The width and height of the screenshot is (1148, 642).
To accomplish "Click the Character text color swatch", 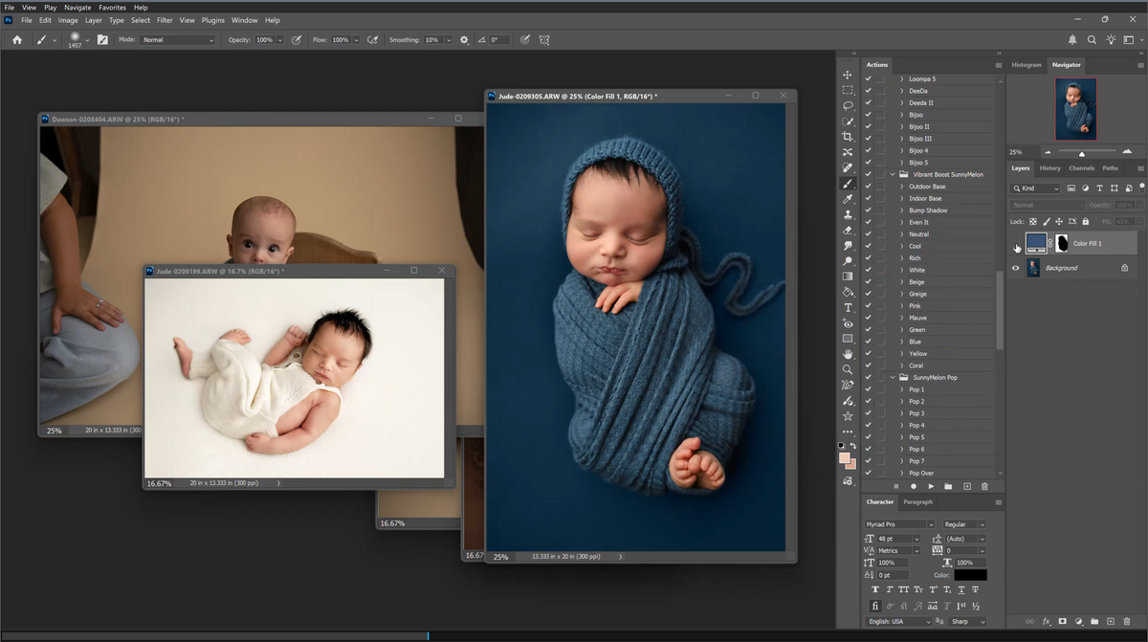I will (970, 575).
